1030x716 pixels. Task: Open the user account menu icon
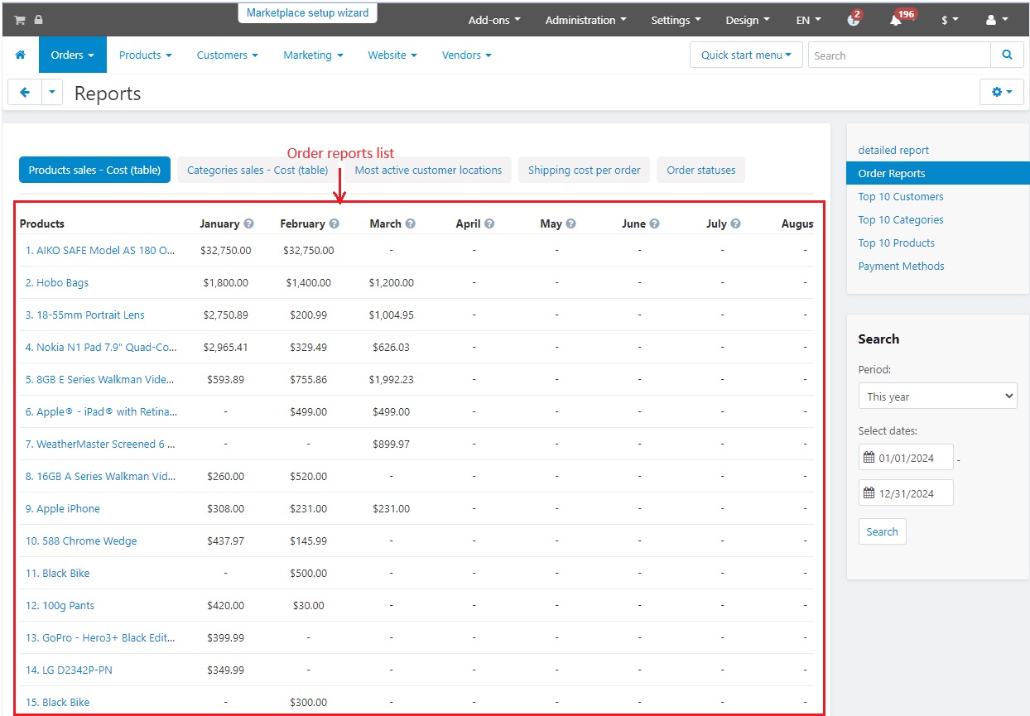[997, 20]
